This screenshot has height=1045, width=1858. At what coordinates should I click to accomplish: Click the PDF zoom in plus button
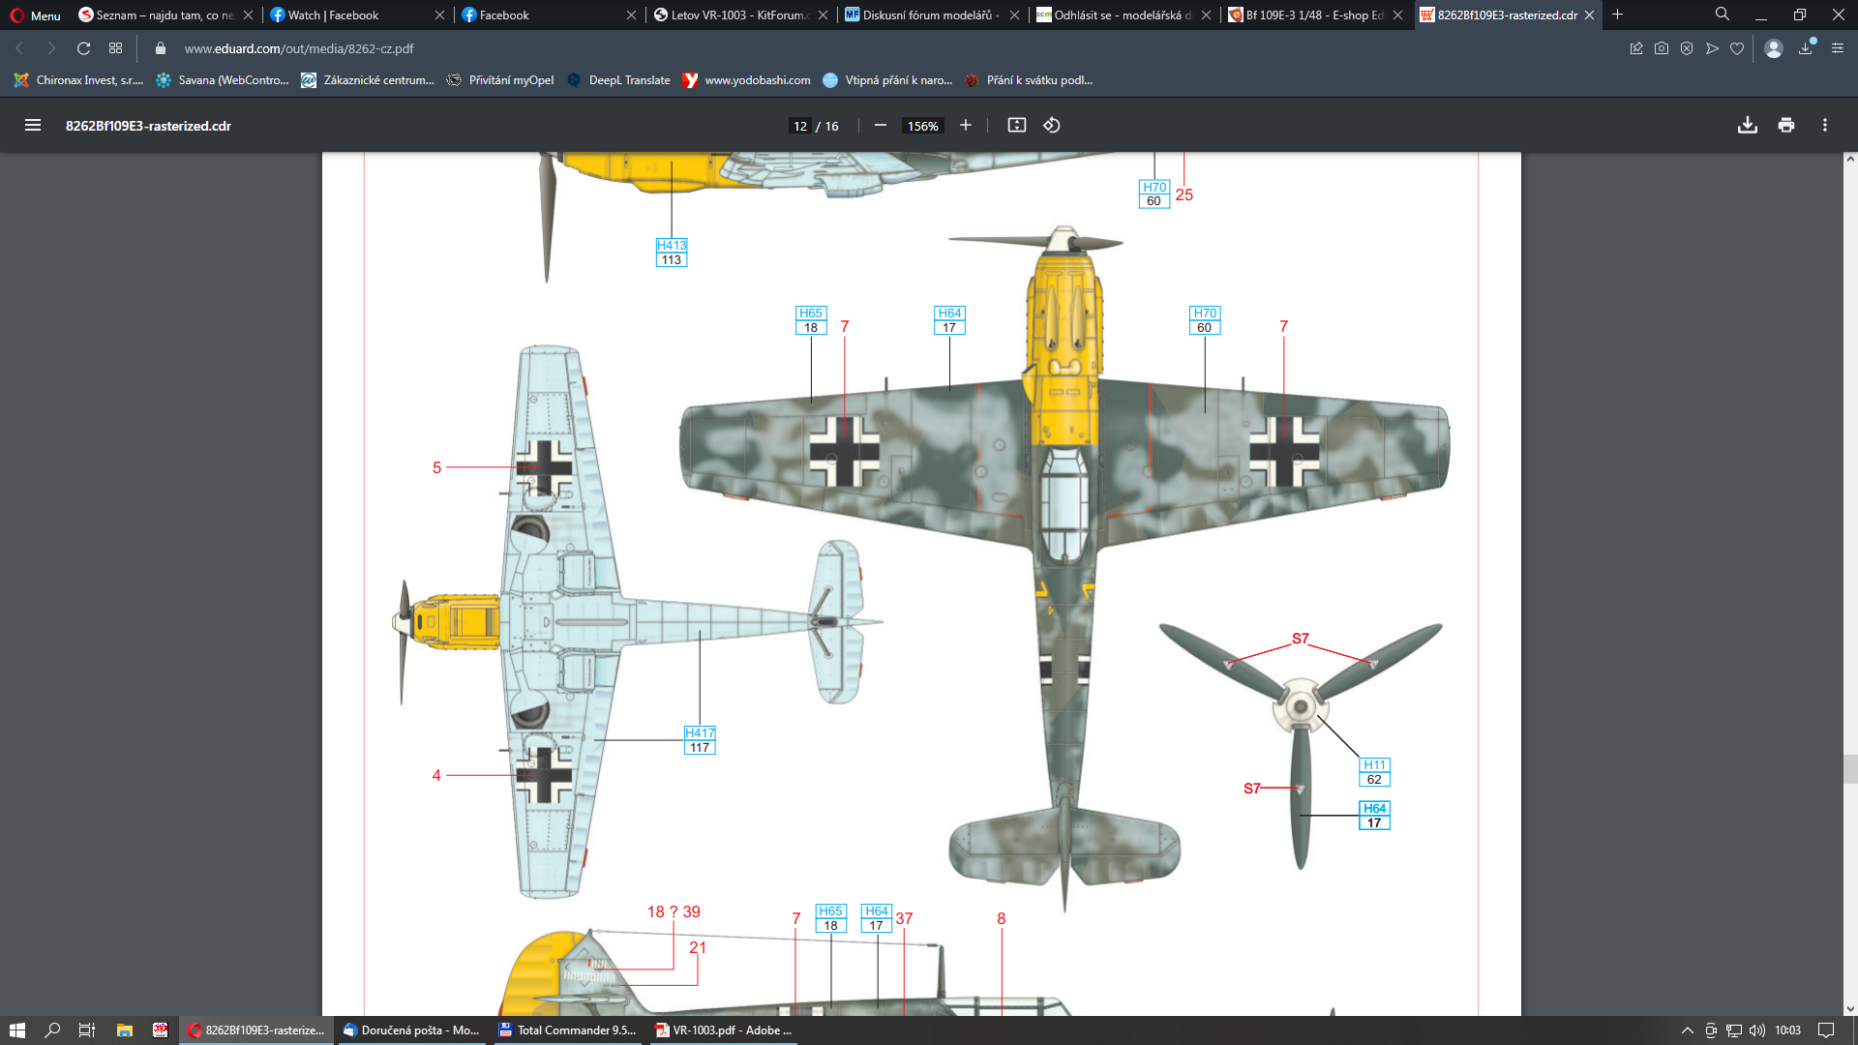click(x=966, y=126)
